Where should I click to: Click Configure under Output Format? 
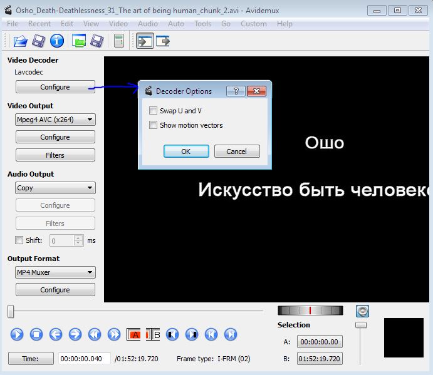click(55, 290)
